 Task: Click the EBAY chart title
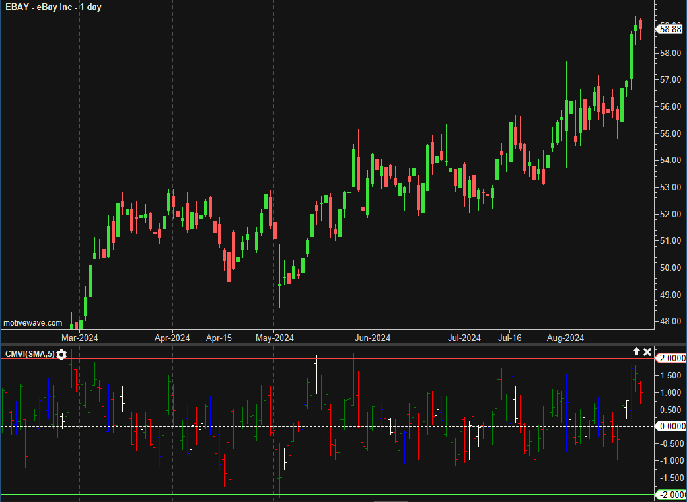pyautogui.click(x=54, y=7)
